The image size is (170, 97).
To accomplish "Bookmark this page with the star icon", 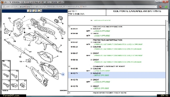I will click(155, 7).
